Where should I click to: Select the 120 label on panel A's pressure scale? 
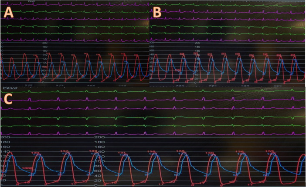coord(45,59)
